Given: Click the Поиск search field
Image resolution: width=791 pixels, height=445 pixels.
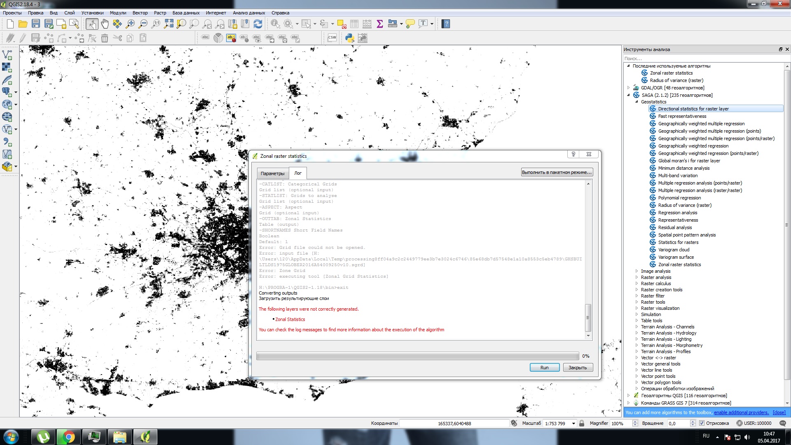Looking at the screenshot, I should pyautogui.click(x=700, y=59).
